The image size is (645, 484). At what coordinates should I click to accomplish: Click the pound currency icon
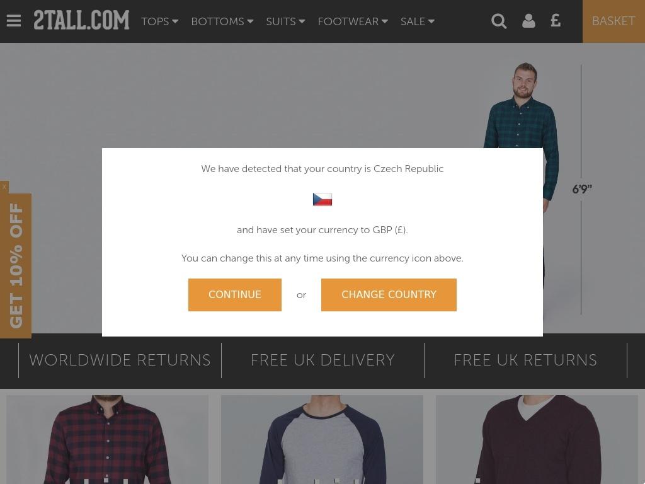pos(556,21)
